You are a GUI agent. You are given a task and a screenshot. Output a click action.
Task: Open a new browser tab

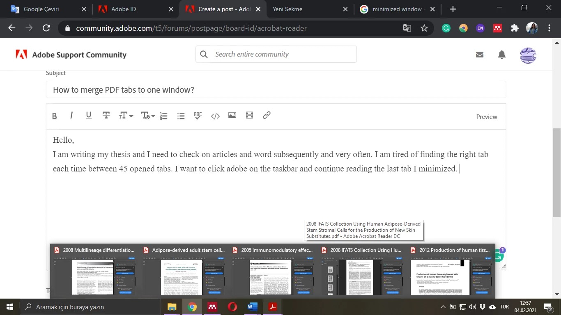point(453,9)
